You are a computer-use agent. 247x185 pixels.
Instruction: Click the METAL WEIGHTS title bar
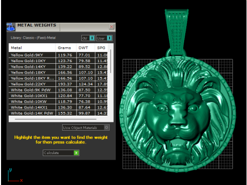coord(62,27)
